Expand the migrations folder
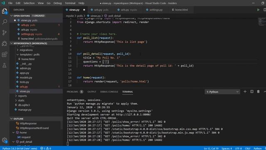 coord(17,50)
